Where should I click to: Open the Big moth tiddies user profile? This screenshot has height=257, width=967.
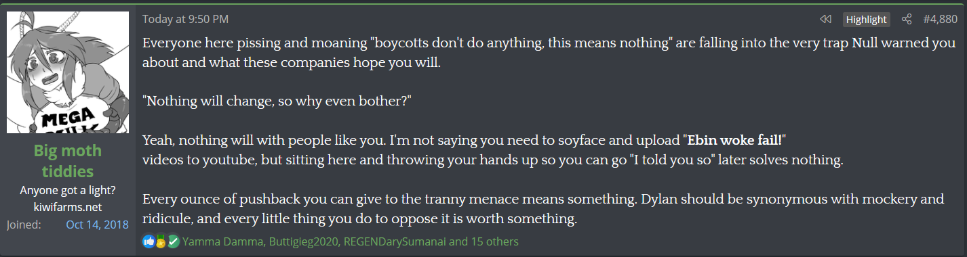click(x=68, y=160)
